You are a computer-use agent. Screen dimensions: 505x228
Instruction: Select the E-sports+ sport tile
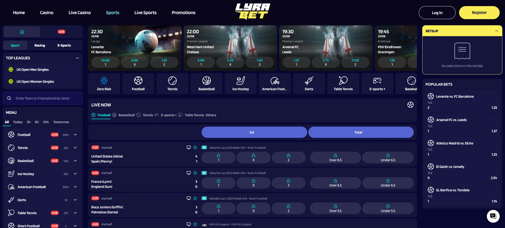[x=377, y=84]
